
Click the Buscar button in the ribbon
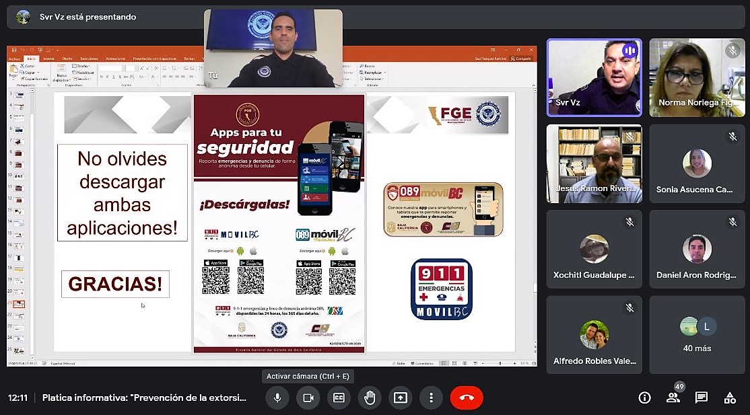[x=370, y=66]
